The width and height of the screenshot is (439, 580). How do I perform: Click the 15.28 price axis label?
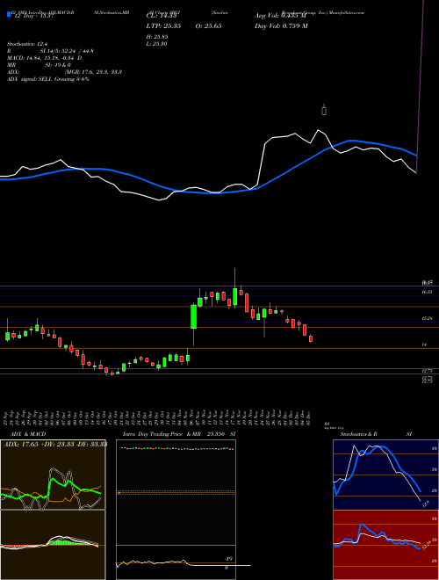coord(428,318)
